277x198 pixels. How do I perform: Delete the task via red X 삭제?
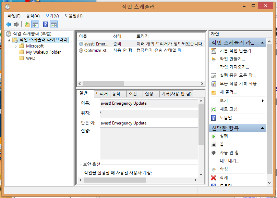(x=214, y=177)
